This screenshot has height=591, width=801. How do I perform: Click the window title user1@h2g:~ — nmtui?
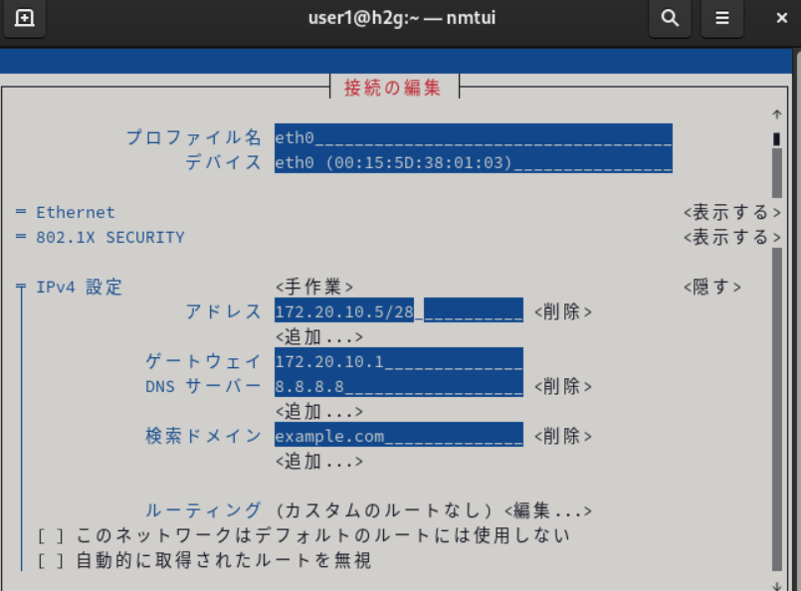pyautogui.click(x=402, y=18)
